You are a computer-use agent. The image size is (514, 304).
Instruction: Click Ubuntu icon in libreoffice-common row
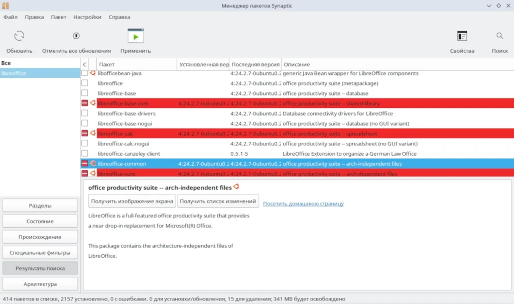93,163
